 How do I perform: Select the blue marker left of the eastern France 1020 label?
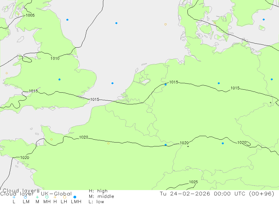click(165, 145)
